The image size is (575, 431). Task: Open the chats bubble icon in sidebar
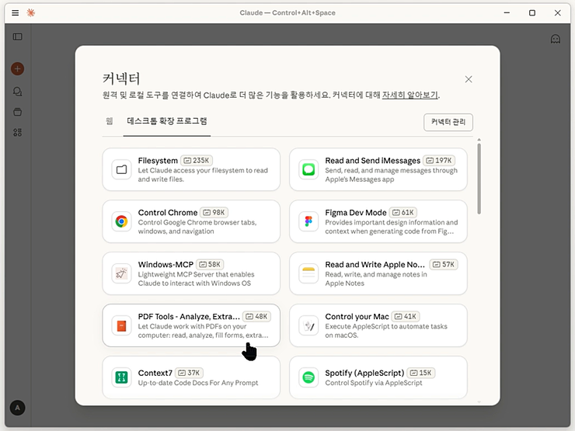(x=17, y=92)
